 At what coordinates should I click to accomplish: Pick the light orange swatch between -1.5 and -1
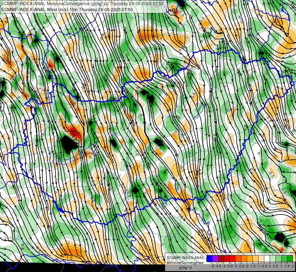[x=255, y=259]
